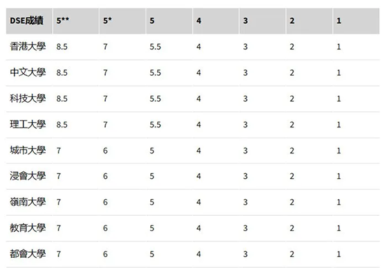Select the 中文大學 row label
The height and width of the screenshot is (268, 382).
tap(27, 73)
